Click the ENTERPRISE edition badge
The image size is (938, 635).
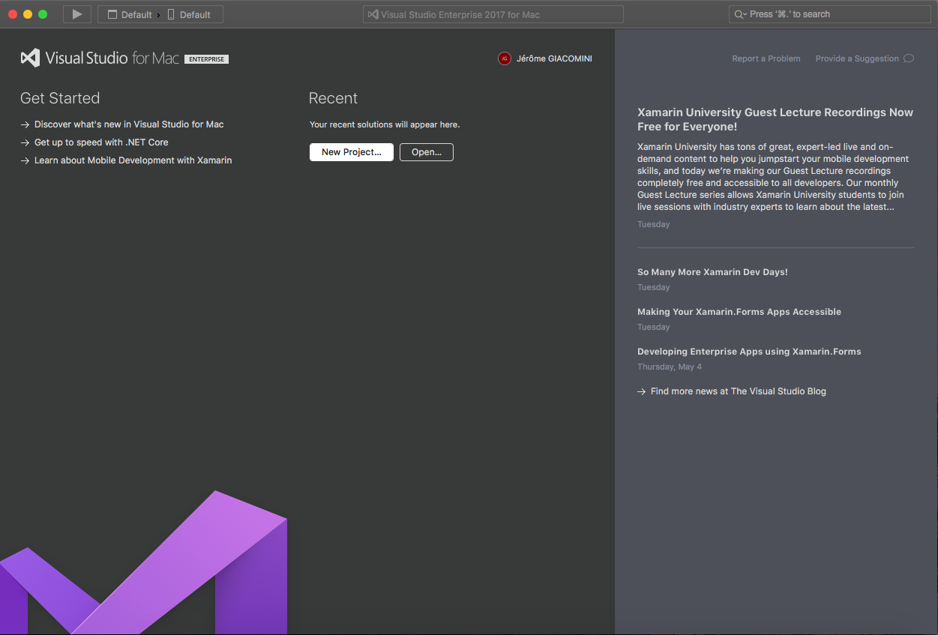pyautogui.click(x=206, y=59)
